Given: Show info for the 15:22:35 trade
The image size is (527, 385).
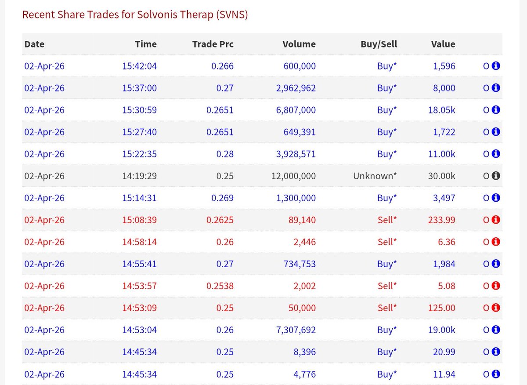Looking at the screenshot, I should (x=496, y=154).
